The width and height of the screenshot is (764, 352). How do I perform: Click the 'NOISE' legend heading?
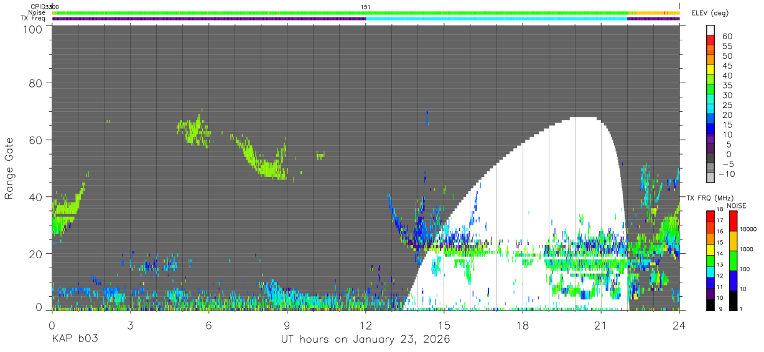(x=737, y=205)
